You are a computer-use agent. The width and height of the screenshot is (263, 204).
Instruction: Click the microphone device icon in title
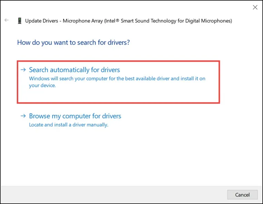20,21
